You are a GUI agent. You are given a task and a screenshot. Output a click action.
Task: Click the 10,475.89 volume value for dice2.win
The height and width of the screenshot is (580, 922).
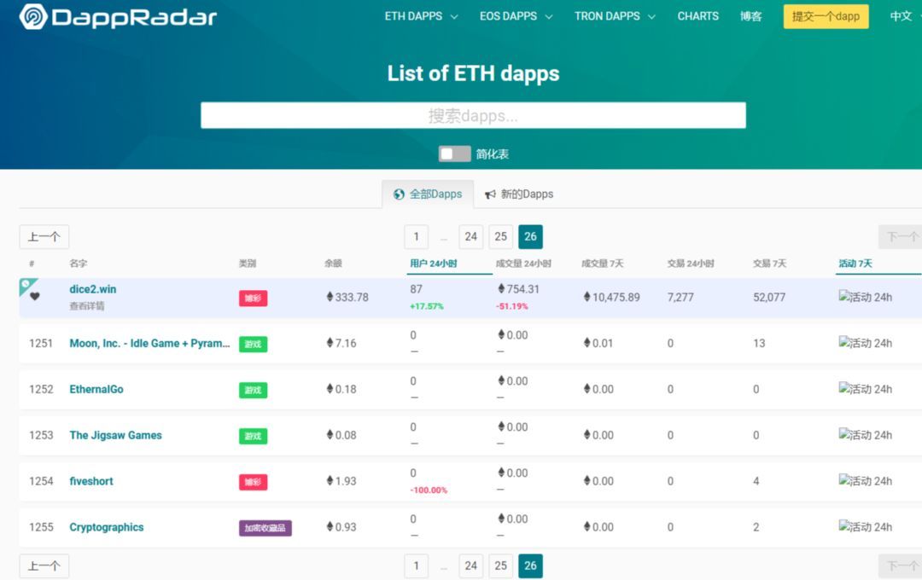[x=611, y=298]
